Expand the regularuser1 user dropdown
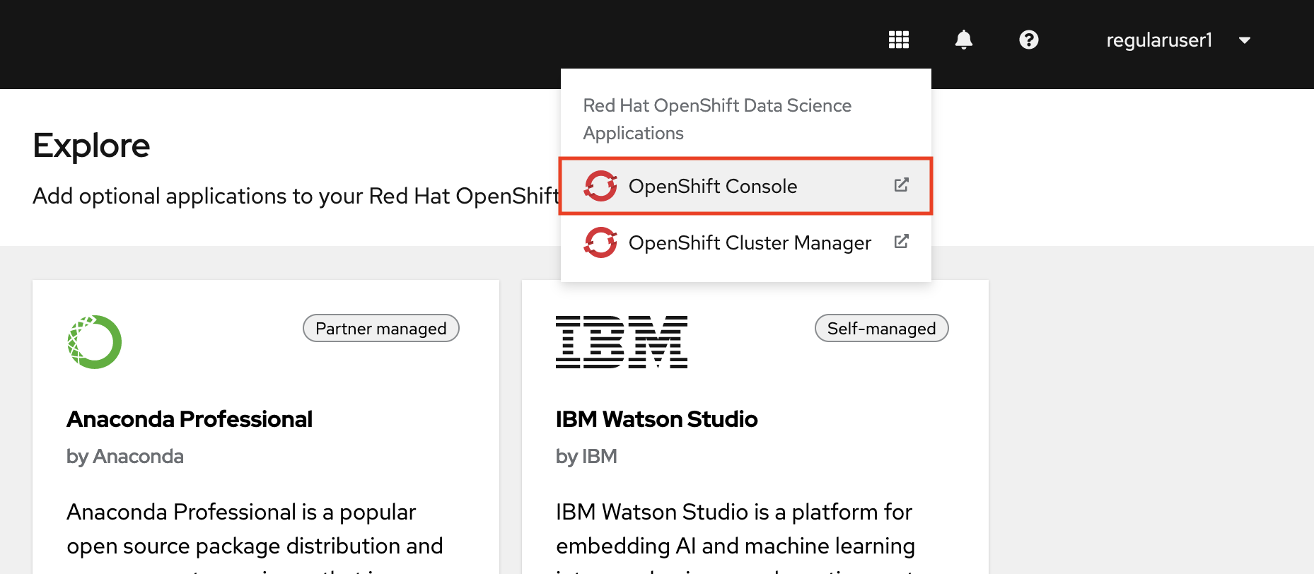The image size is (1314, 574). [1178, 40]
